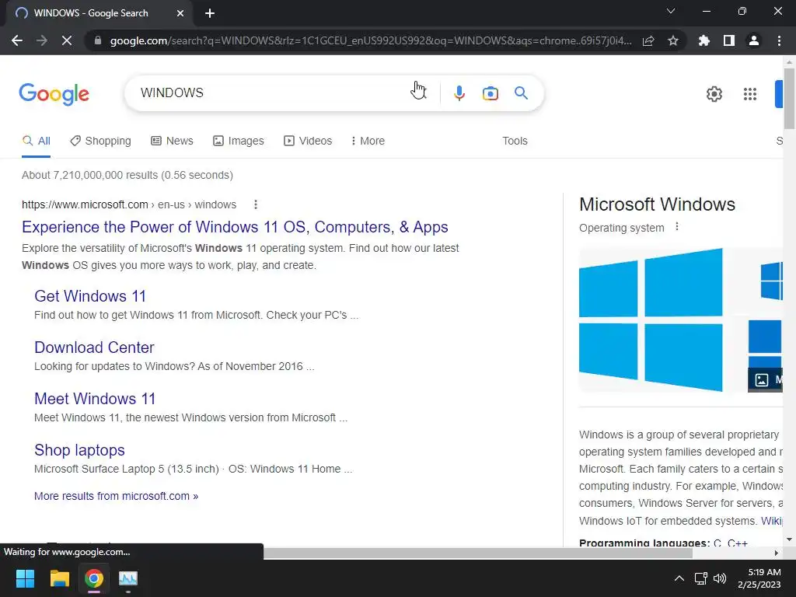The image size is (796, 597).
Task: Close the WINDOWS - Google Search tab
Action: pos(180,13)
